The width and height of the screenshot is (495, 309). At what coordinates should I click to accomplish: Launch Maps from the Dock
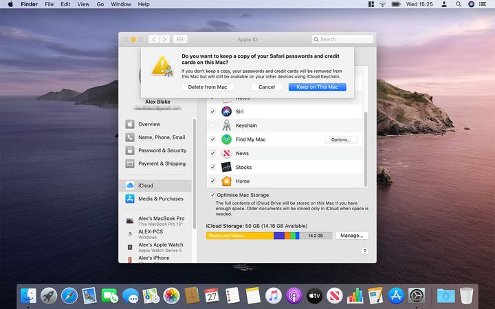[151, 296]
